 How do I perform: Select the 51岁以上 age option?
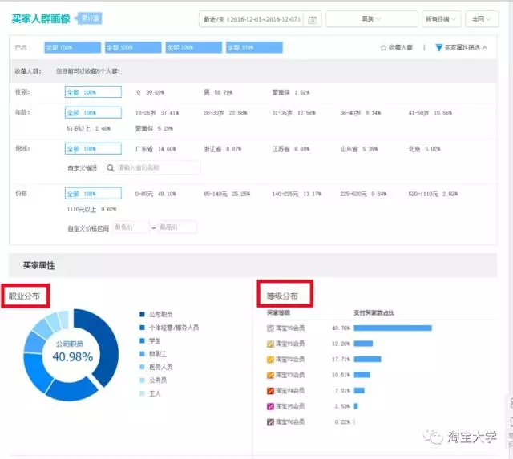pos(89,128)
